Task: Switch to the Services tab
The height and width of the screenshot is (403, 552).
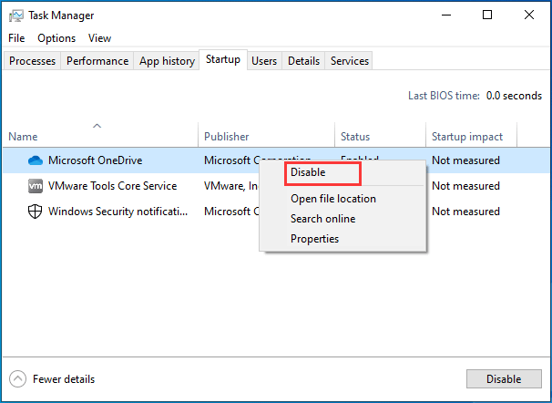Action: click(x=349, y=61)
